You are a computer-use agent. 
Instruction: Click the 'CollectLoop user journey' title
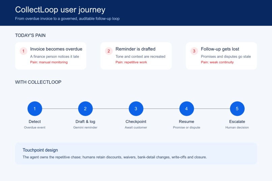click(x=60, y=10)
